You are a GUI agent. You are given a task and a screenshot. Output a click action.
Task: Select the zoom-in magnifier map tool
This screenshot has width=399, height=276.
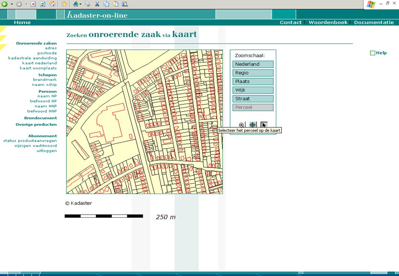tap(242, 125)
